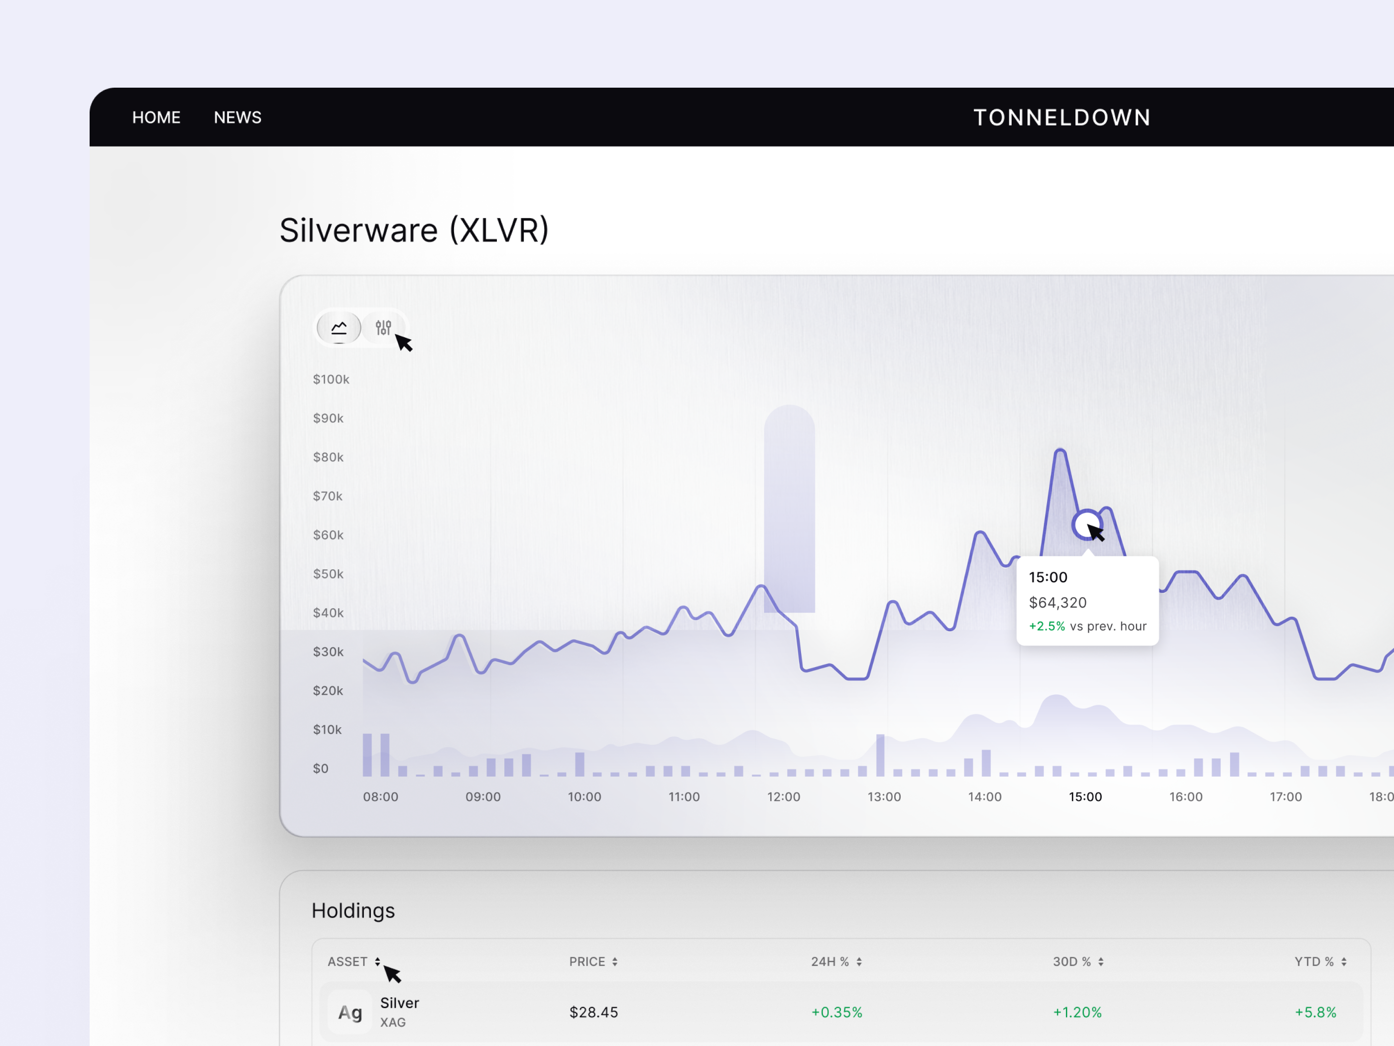The height and width of the screenshot is (1046, 1394).
Task: Toggle the chart switcher to sliders mode
Action: (383, 327)
